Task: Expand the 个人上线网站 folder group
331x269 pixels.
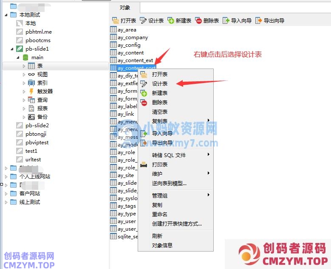Action: point(6,177)
